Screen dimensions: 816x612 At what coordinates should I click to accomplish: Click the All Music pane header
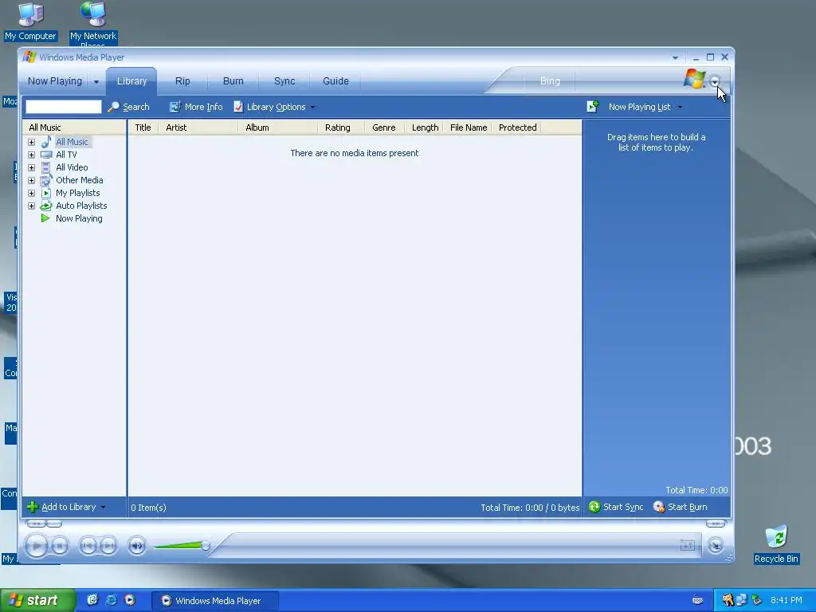[74, 127]
